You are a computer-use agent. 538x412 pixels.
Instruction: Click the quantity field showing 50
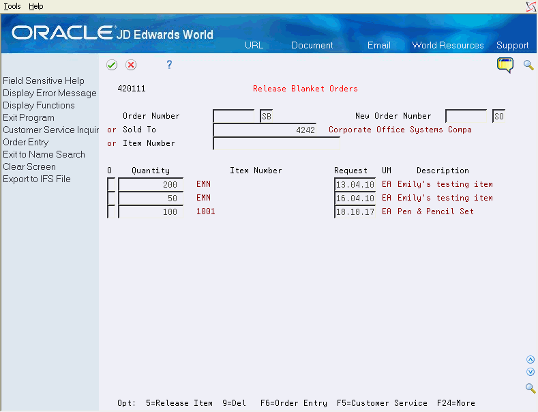(151, 198)
